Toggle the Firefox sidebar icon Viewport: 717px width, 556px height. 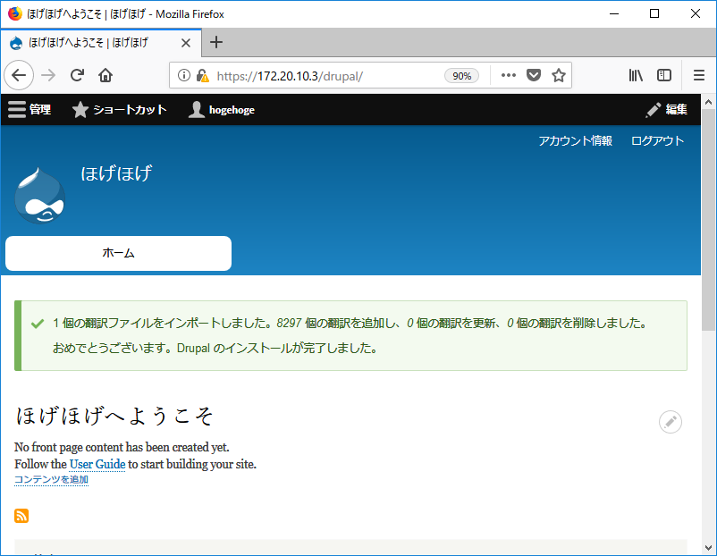[x=664, y=75]
